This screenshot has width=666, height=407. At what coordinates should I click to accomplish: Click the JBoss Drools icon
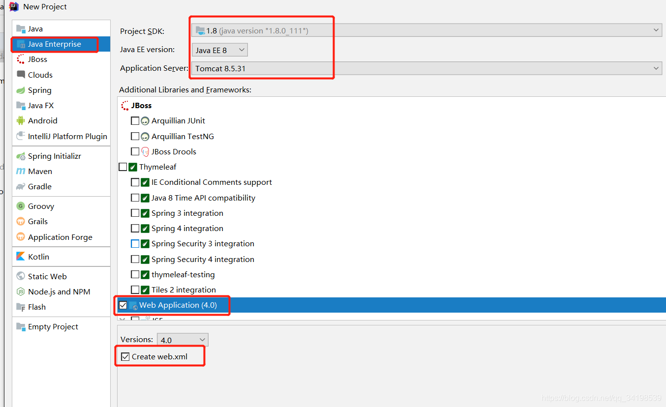coord(145,152)
